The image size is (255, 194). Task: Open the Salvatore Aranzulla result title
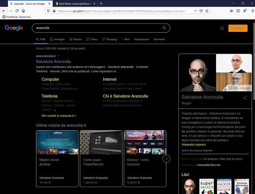click(53, 62)
